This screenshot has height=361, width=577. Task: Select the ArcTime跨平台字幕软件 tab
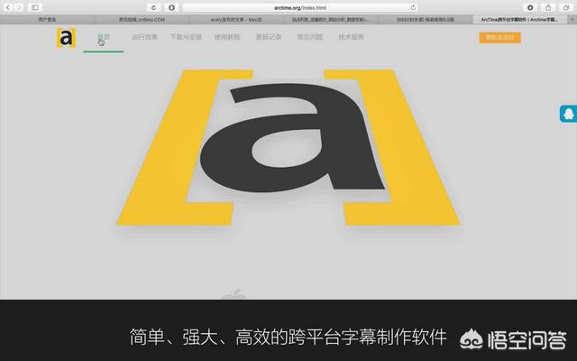[520, 20]
